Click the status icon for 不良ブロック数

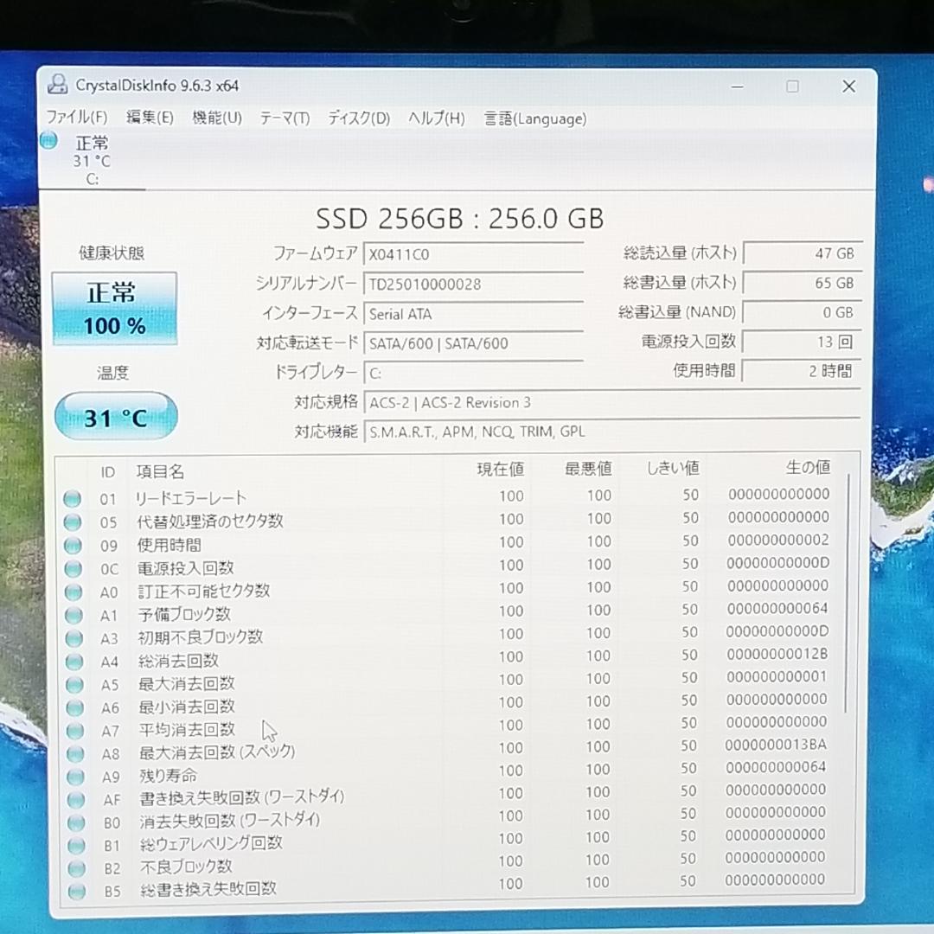pos(74,868)
